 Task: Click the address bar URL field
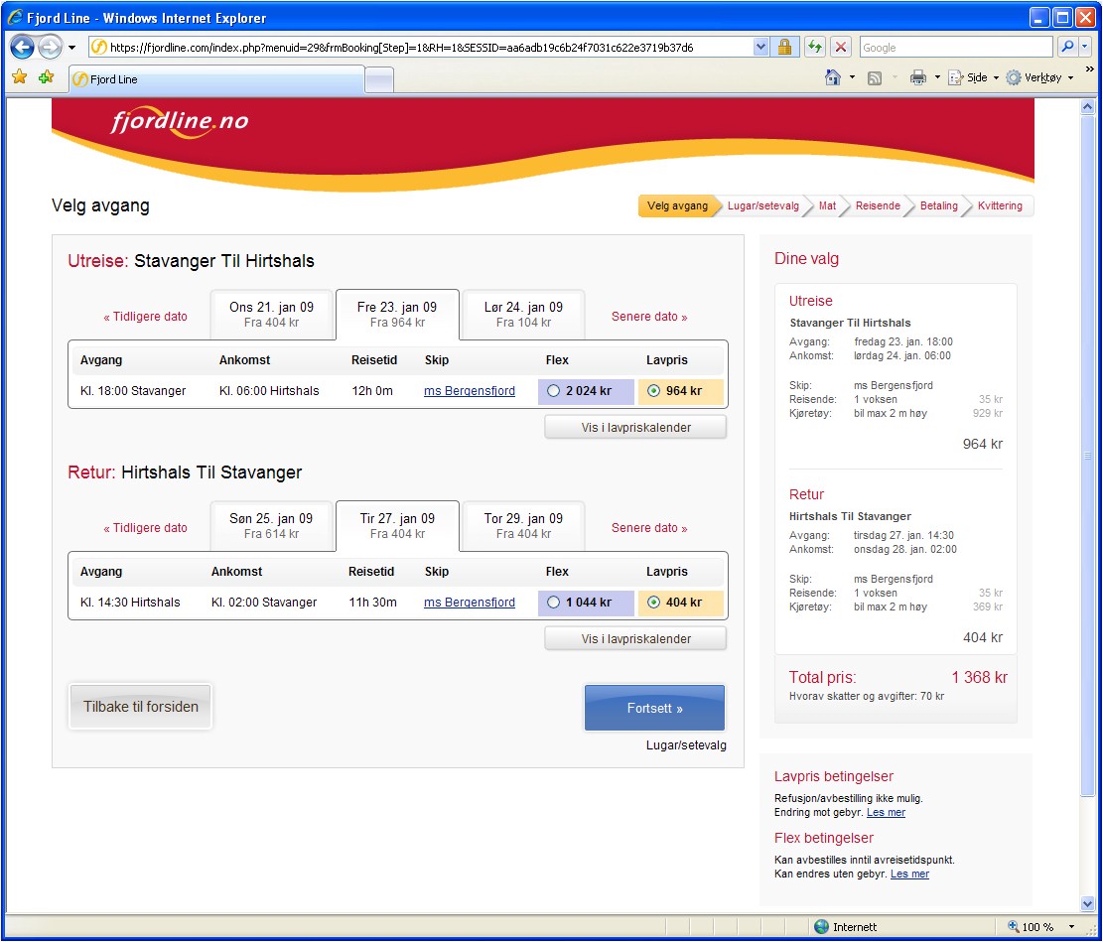421,47
